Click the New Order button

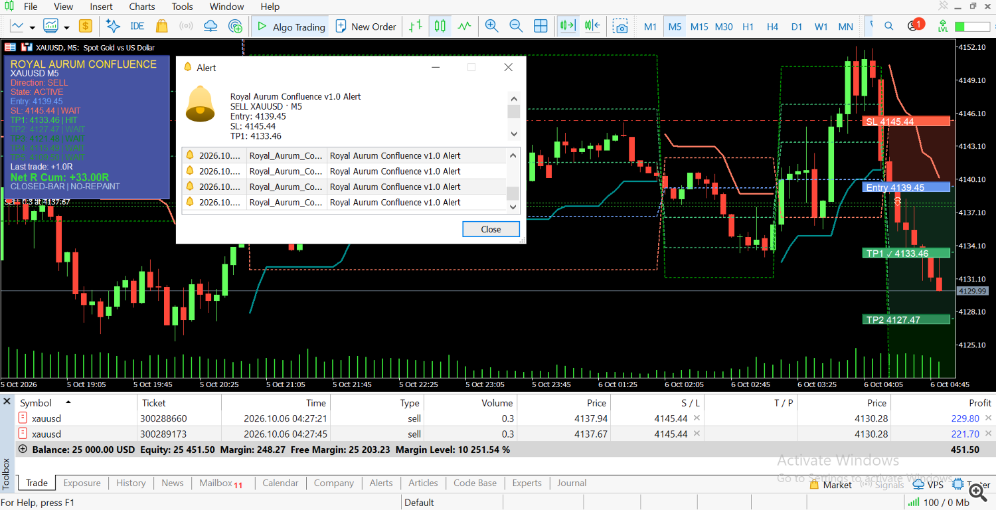(366, 27)
